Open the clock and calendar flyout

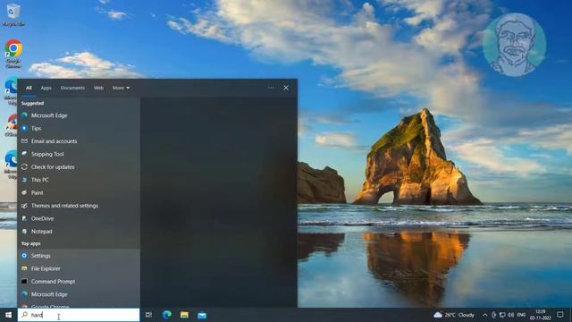click(x=540, y=315)
